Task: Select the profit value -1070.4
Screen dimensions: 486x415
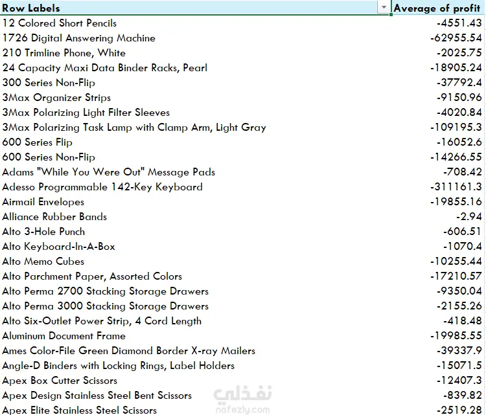Action: [463, 247]
